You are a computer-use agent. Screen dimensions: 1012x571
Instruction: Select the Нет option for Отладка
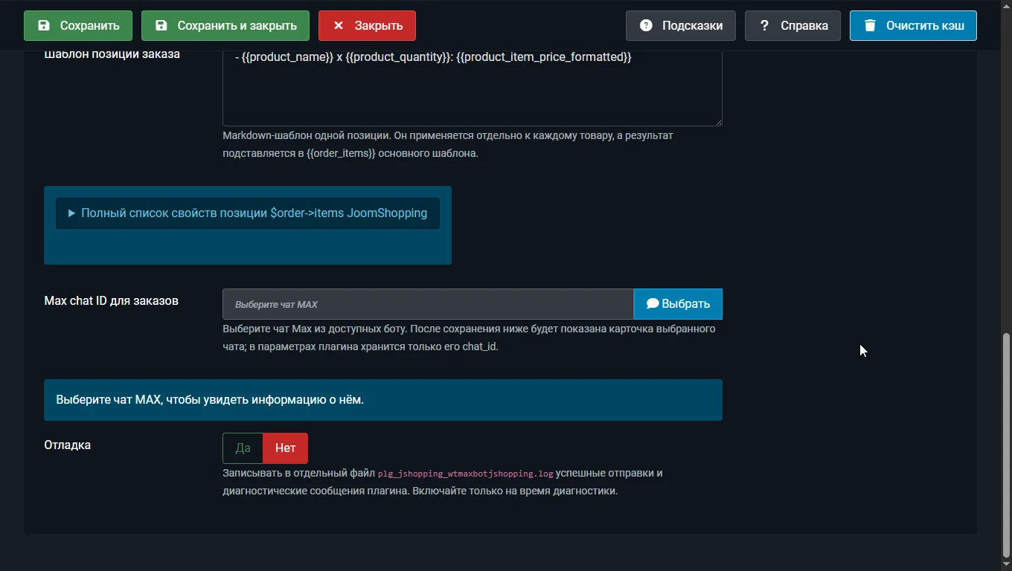(x=286, y=448)
